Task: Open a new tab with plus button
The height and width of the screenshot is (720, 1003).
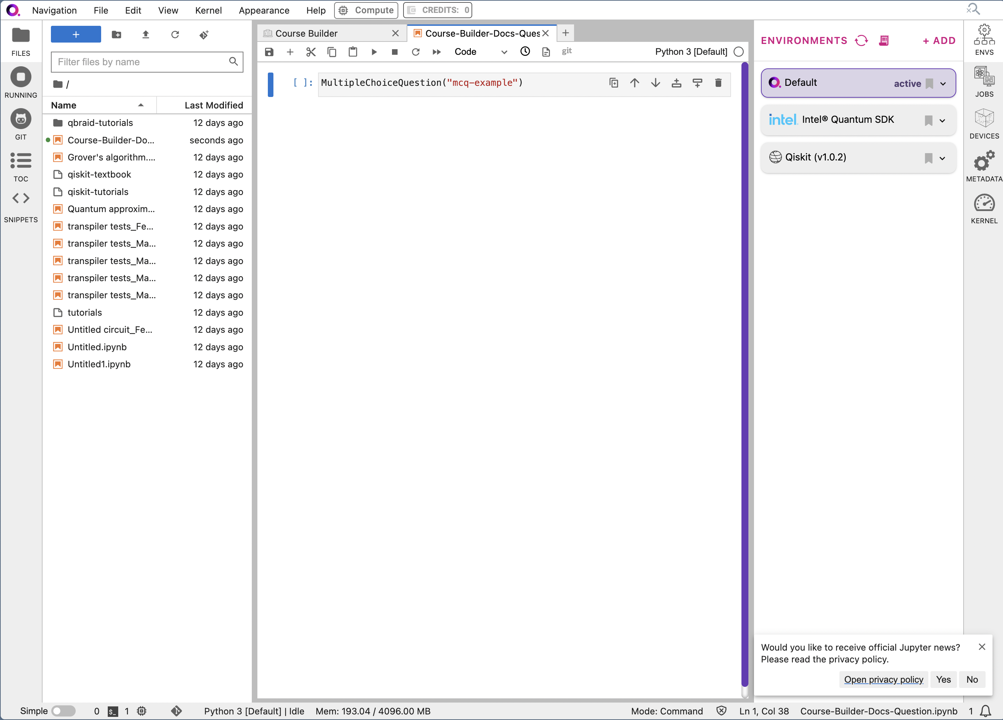Action: click(x=566, y=33)
